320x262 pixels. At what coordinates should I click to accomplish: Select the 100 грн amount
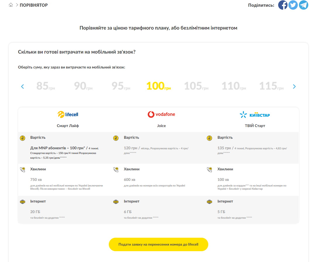[x=159, y=86]
